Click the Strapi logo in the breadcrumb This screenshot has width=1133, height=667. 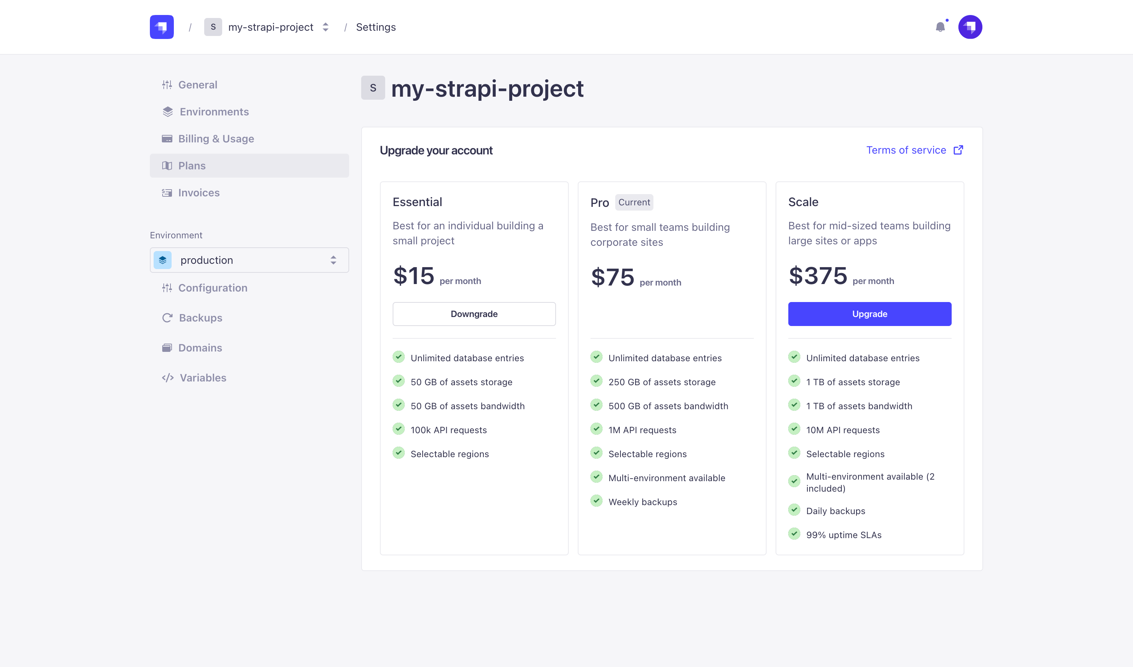pos(161,27)
